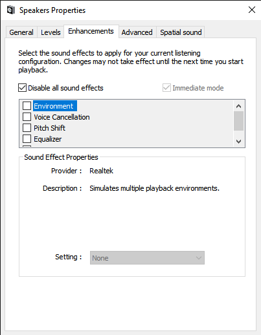Toggle the Immediate mode checkbox
Image resolution: width=261 pixels, height=335 pixels.
coord(166,88)
